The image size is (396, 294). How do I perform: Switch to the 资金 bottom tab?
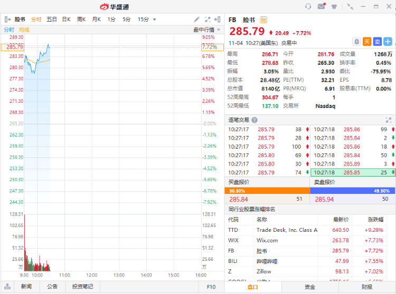pyautogui.click(x=310, y=287)
